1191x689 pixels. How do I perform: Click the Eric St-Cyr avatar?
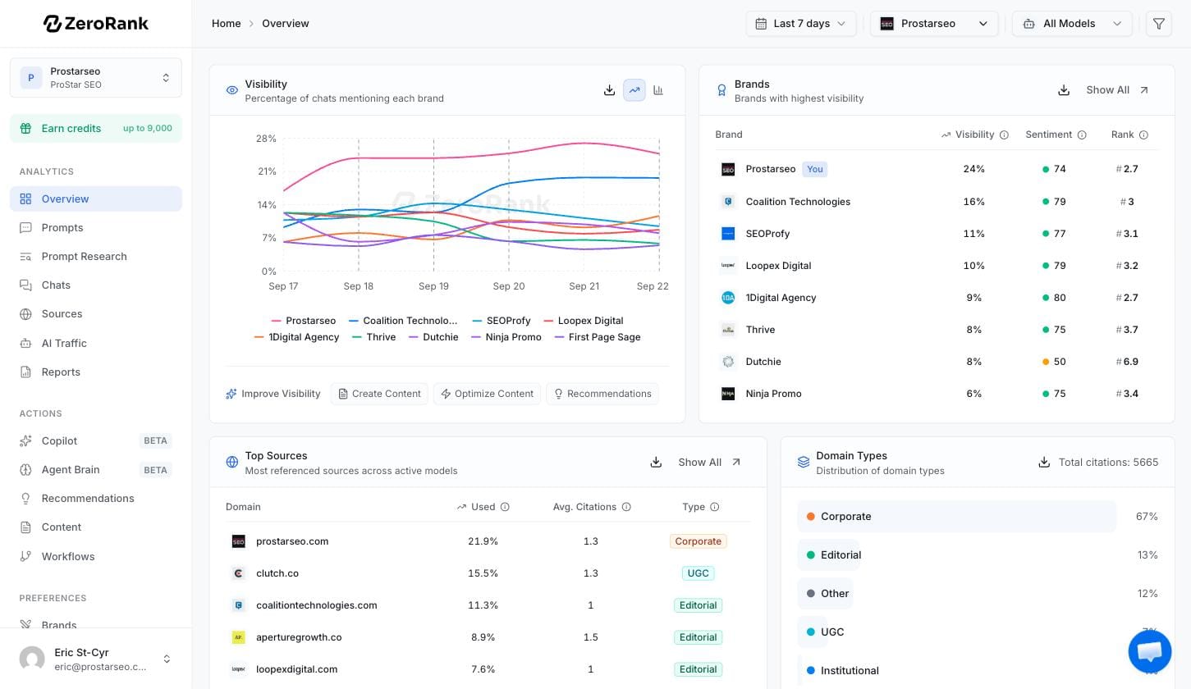click(x=32, y=659)
